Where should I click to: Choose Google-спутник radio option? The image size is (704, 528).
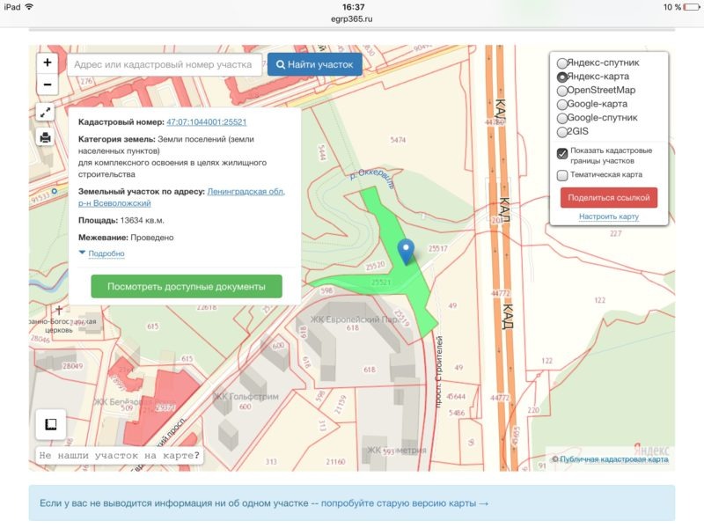[562, 118]
